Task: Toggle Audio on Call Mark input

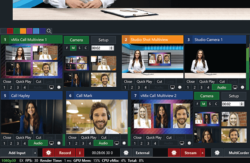Action: pos(103,143)
